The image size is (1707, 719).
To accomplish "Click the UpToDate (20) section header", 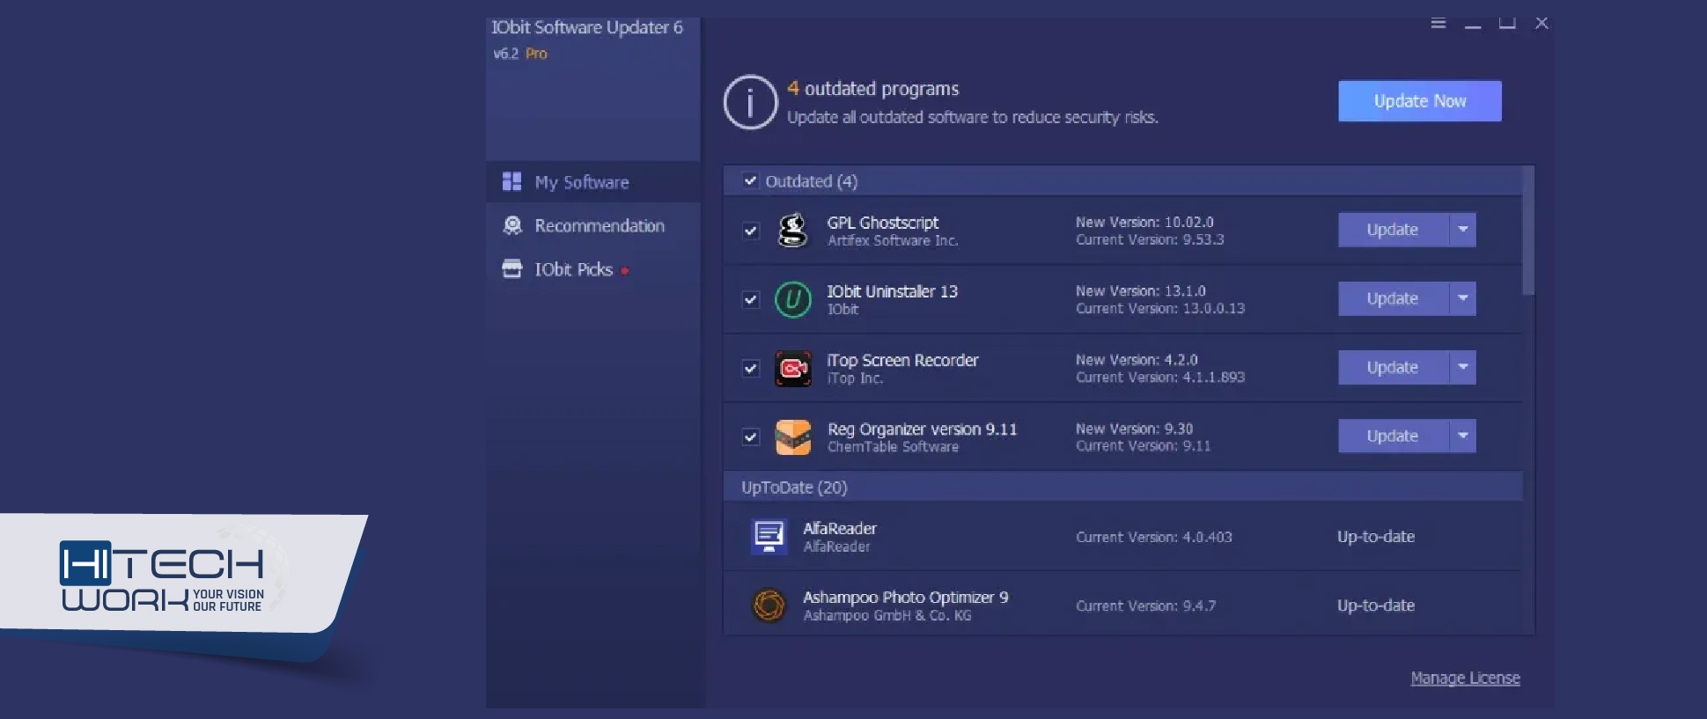I will tap(1122, 487).
